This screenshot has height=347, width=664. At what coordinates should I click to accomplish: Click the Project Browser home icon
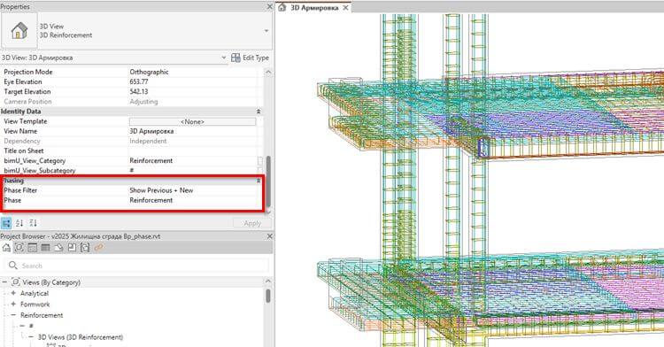[x=6, y=248]
